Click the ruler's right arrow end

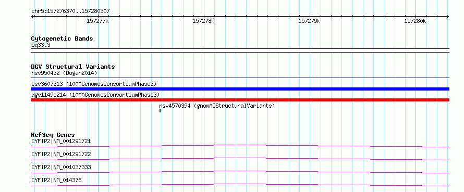(x=448, y=17)
